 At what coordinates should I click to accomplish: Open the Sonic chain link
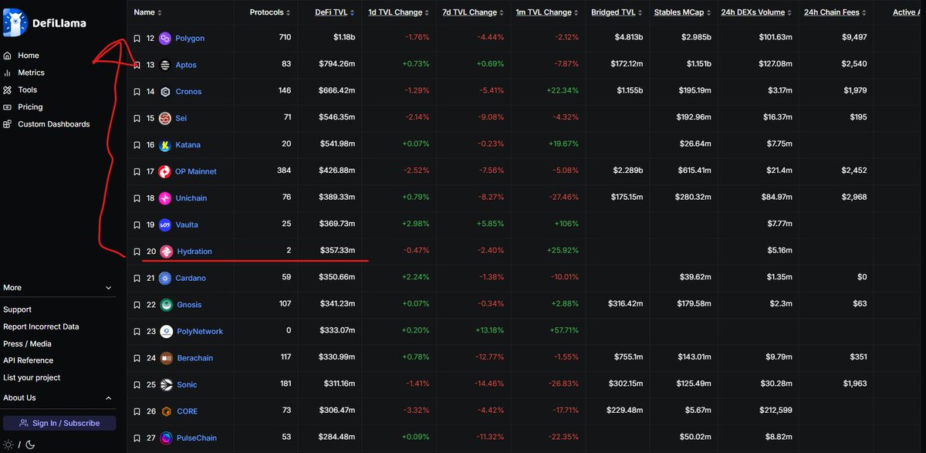[x=187, y=384]
